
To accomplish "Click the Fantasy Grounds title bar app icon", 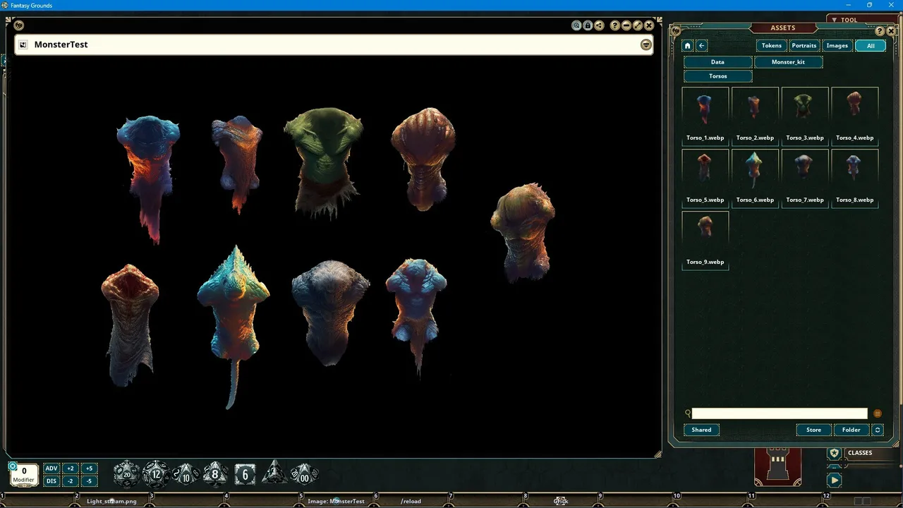I will 5,5.
